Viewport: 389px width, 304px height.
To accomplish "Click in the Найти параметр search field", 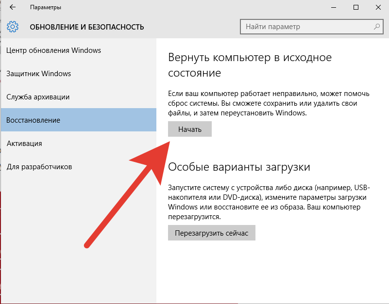I will pyautogui.click(x=312, y=27).
